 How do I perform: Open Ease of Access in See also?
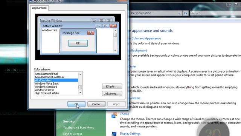click(73, 134)
